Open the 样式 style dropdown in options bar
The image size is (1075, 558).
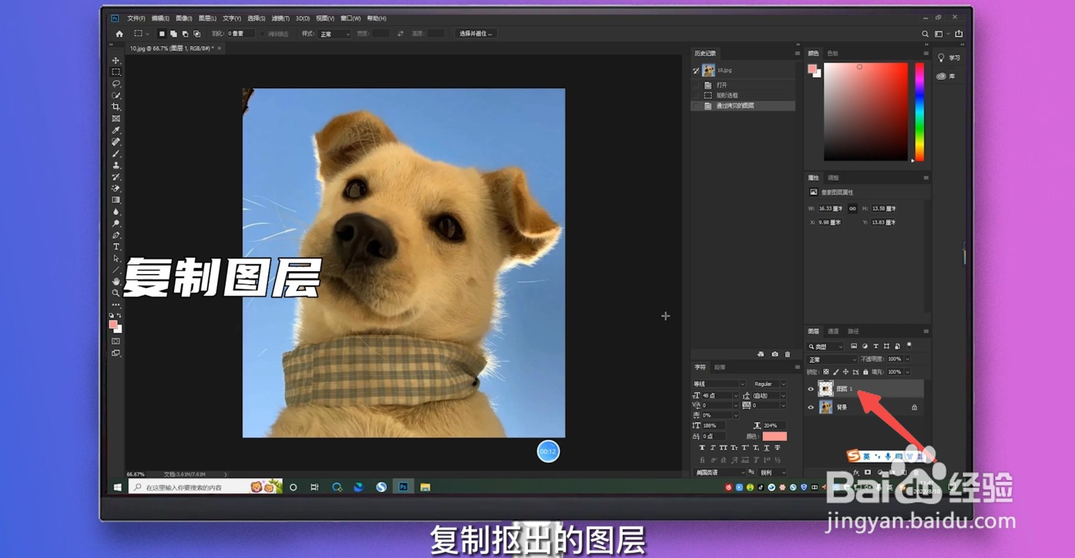(335, 34)
